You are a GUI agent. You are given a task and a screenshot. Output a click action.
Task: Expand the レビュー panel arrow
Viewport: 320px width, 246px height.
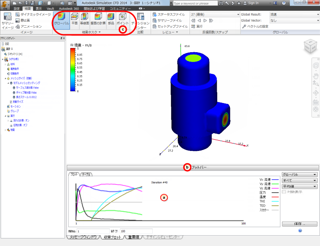tap(177, 32)
